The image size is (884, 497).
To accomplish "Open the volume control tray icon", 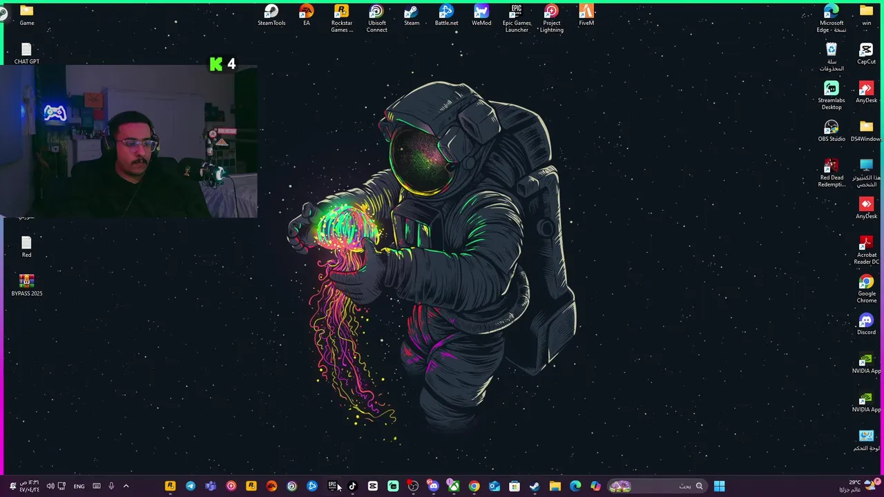I will (x=50, y=486).
